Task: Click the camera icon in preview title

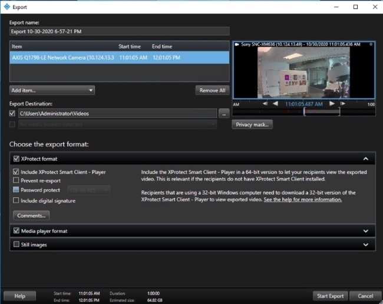Action: 237,44
